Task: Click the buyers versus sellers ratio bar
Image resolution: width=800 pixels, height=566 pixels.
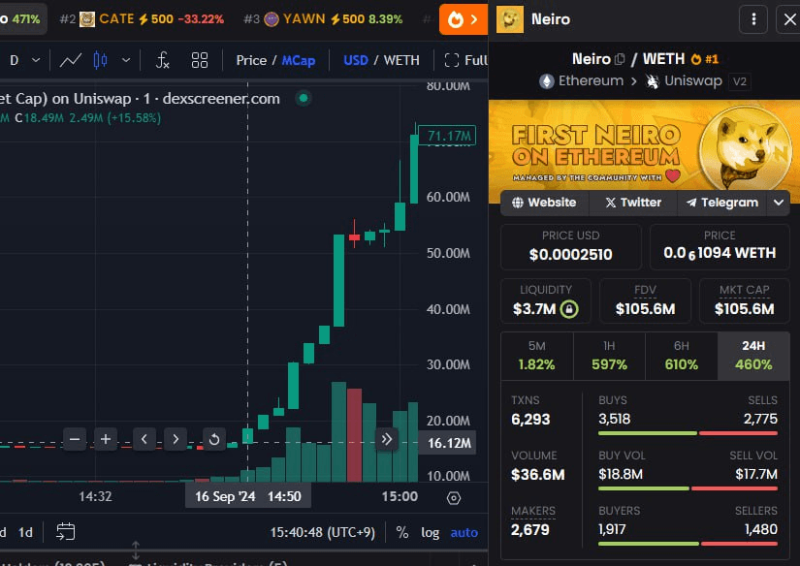Action: click(688, 544)
